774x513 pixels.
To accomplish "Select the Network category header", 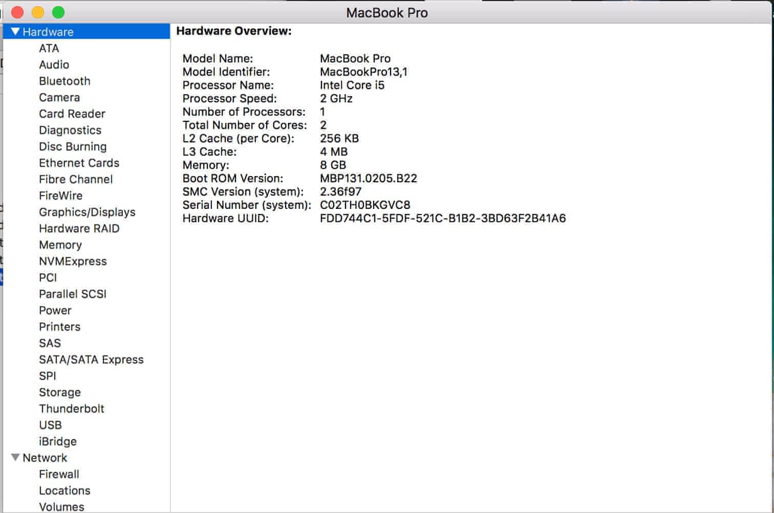I will click(x=45, y=458).
